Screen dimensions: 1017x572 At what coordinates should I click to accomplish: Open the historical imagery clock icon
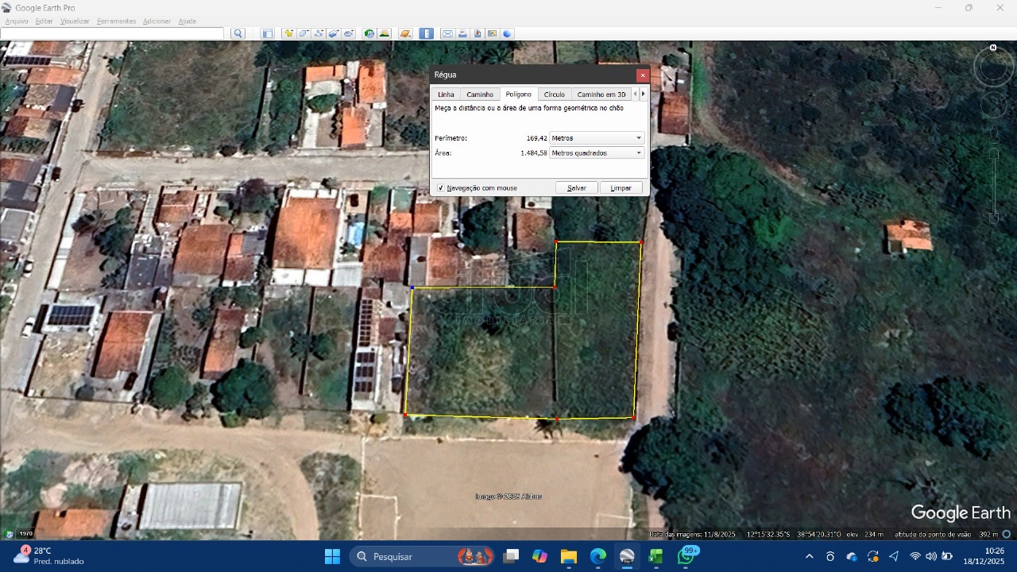click(369, 33)
